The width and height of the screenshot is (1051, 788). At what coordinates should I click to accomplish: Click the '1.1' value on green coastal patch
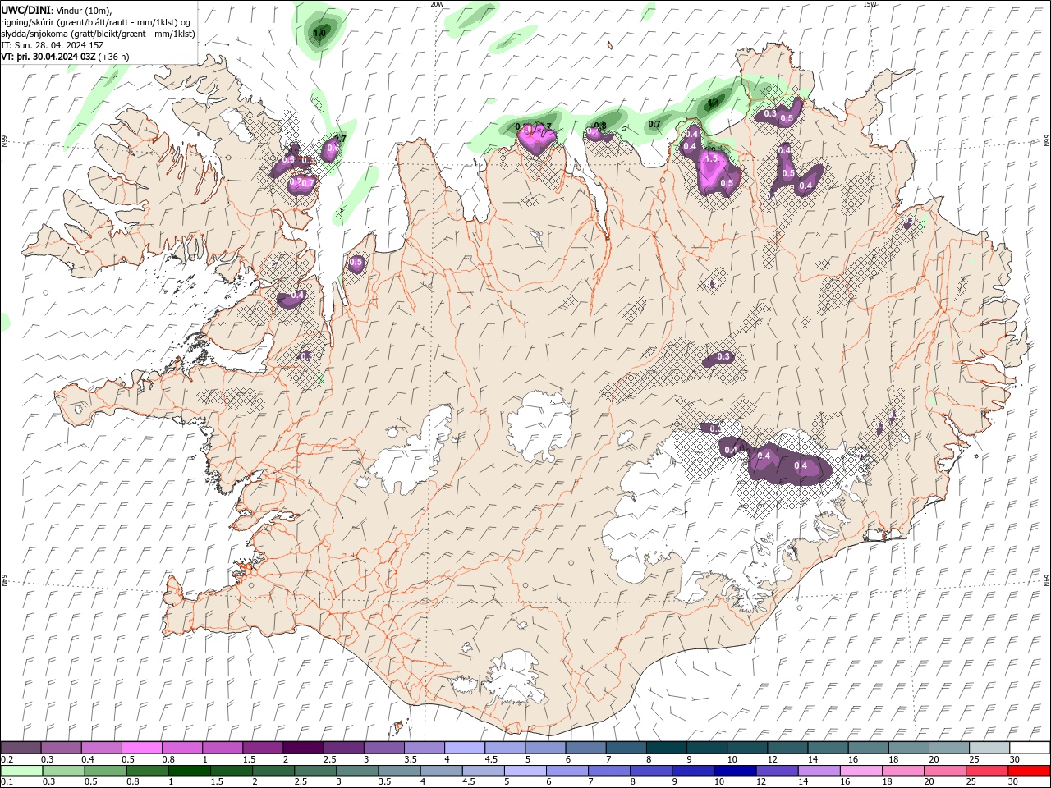(714, 103)
